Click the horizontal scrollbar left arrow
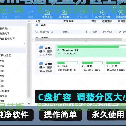Image resolution: width=126 pixels, height=126 pixels. pyautogui.click(x=33, y=40)
